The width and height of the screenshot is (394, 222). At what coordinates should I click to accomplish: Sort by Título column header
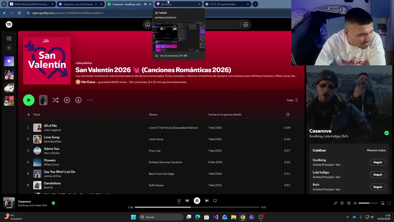[37, 114]
